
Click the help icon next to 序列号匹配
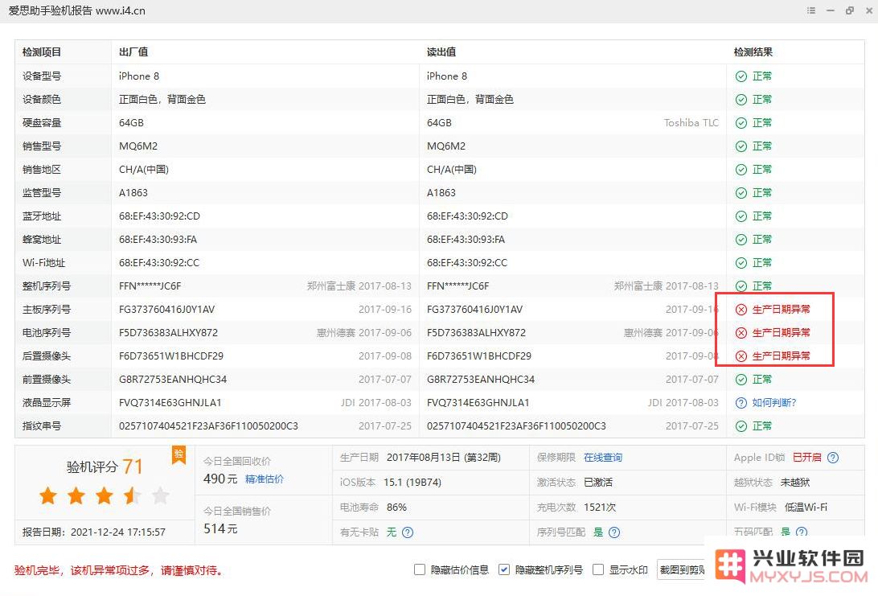click(614, 532)
